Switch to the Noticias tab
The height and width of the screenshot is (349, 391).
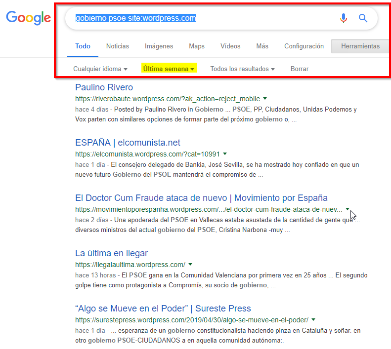(118, 46)
